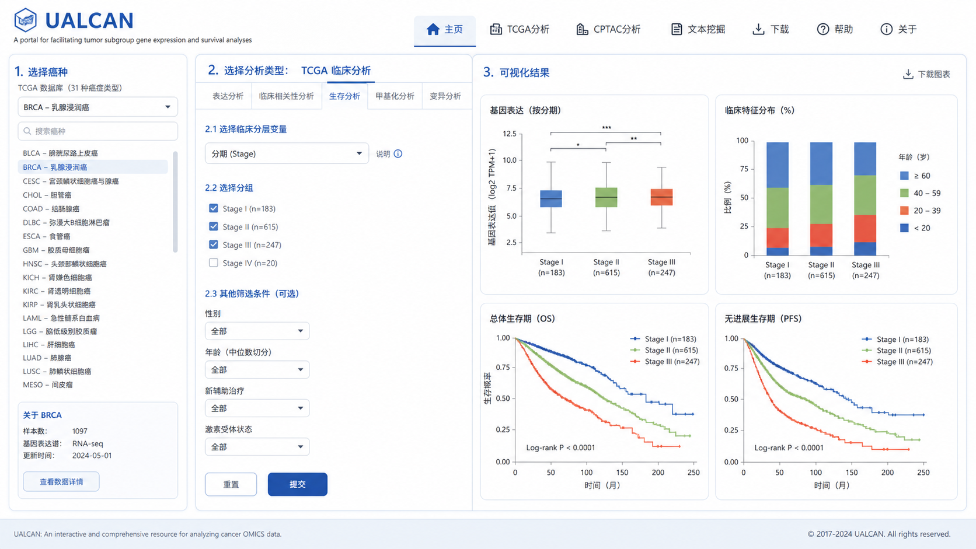Switch to the 表达分析 tab
The width and height of the screenshot is (976, 549).
(228, 96)
